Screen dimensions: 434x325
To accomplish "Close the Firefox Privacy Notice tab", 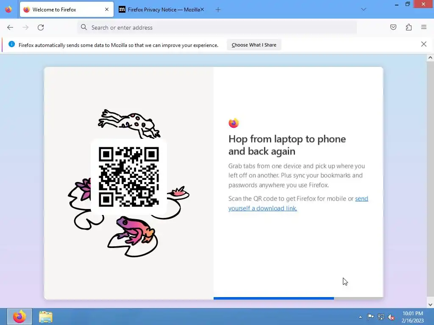I will [202, 9].
